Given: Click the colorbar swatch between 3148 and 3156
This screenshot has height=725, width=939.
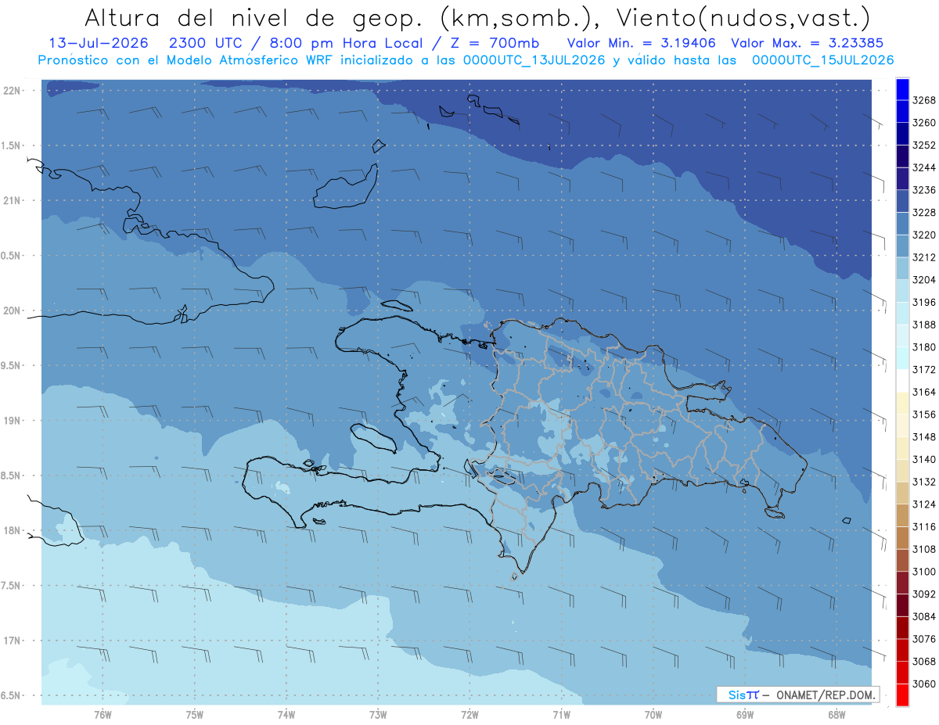Looking at the screenshot, I should pyautogui.click(x=902, y=425).
